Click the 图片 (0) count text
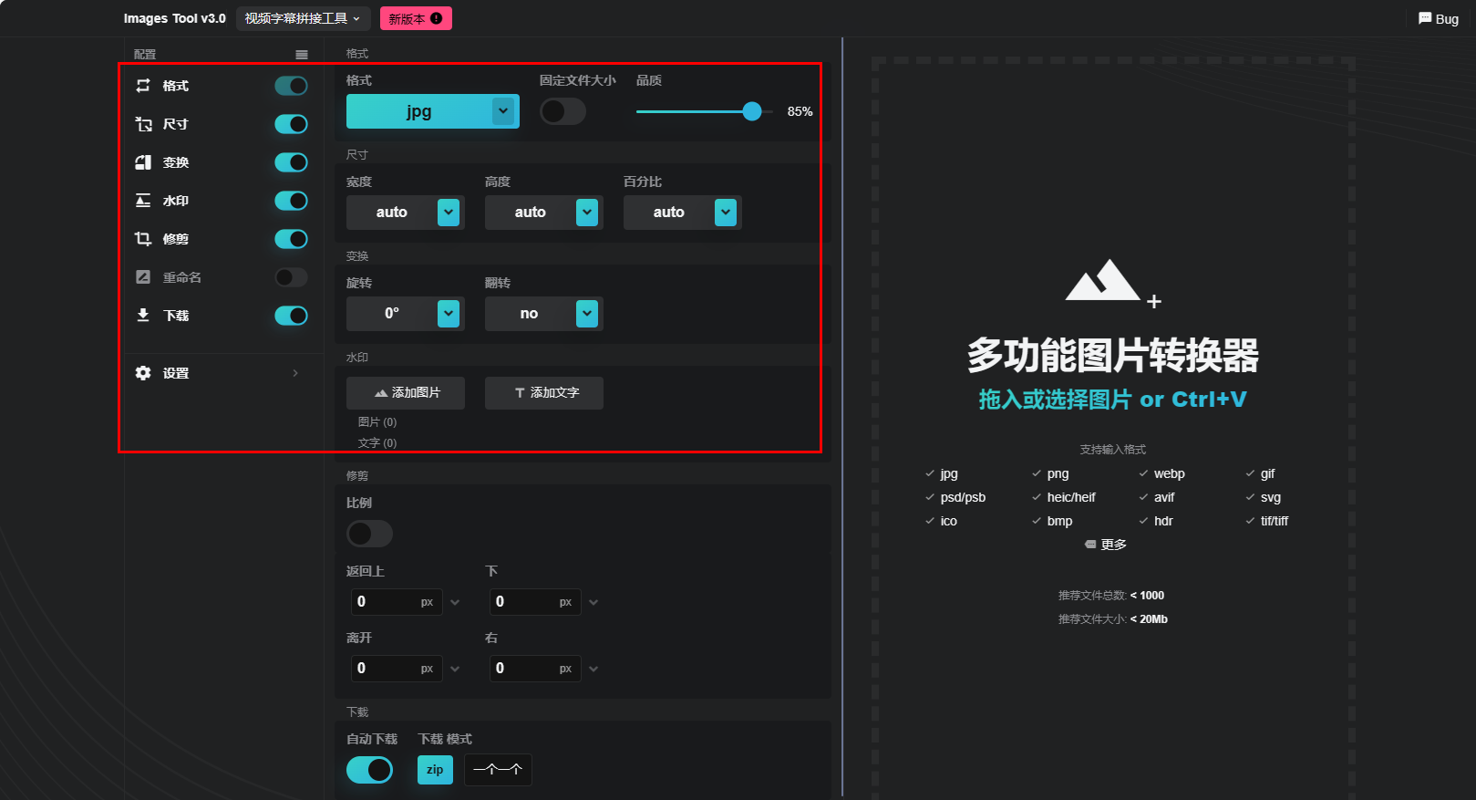The width and height of the screenshot is (1476, 800). pos(377,422)
